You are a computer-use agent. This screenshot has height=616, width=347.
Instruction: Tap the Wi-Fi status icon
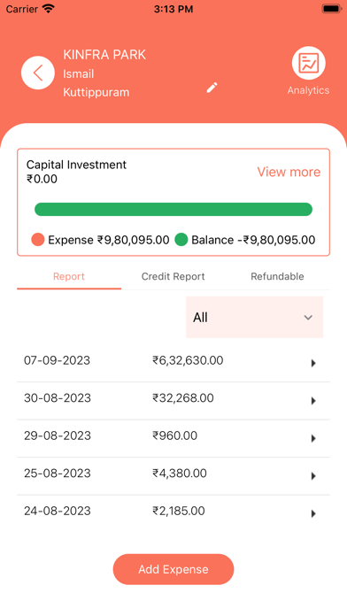[49, 9]
